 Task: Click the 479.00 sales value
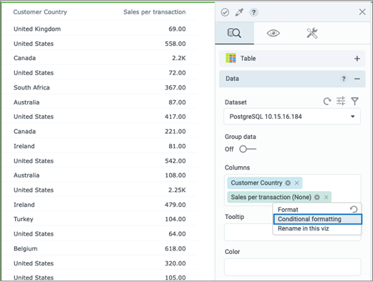coord(175,205)
